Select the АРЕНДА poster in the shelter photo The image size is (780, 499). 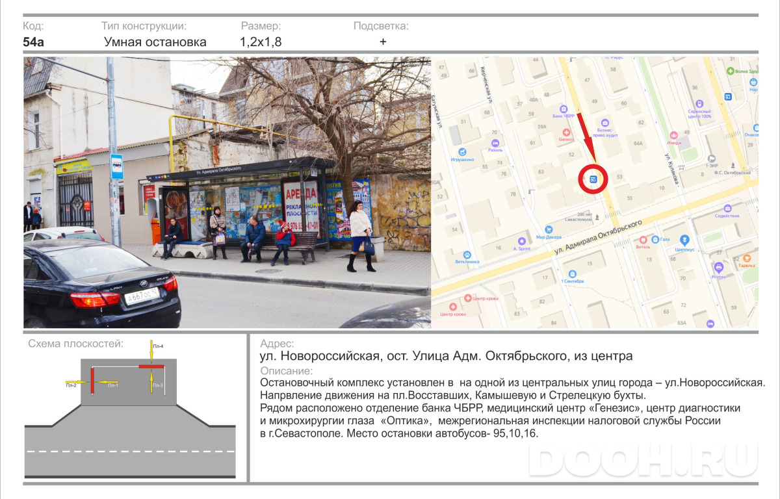coord(301,209)
